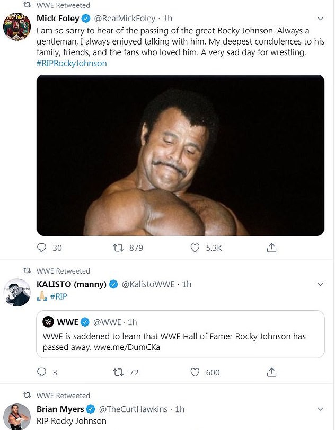Share Mick Foley's tweet
335x430 pixels.
coord(271,248)
